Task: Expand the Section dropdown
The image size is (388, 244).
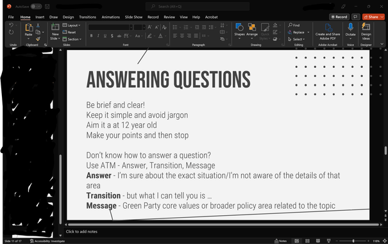Action: point(72,39)
